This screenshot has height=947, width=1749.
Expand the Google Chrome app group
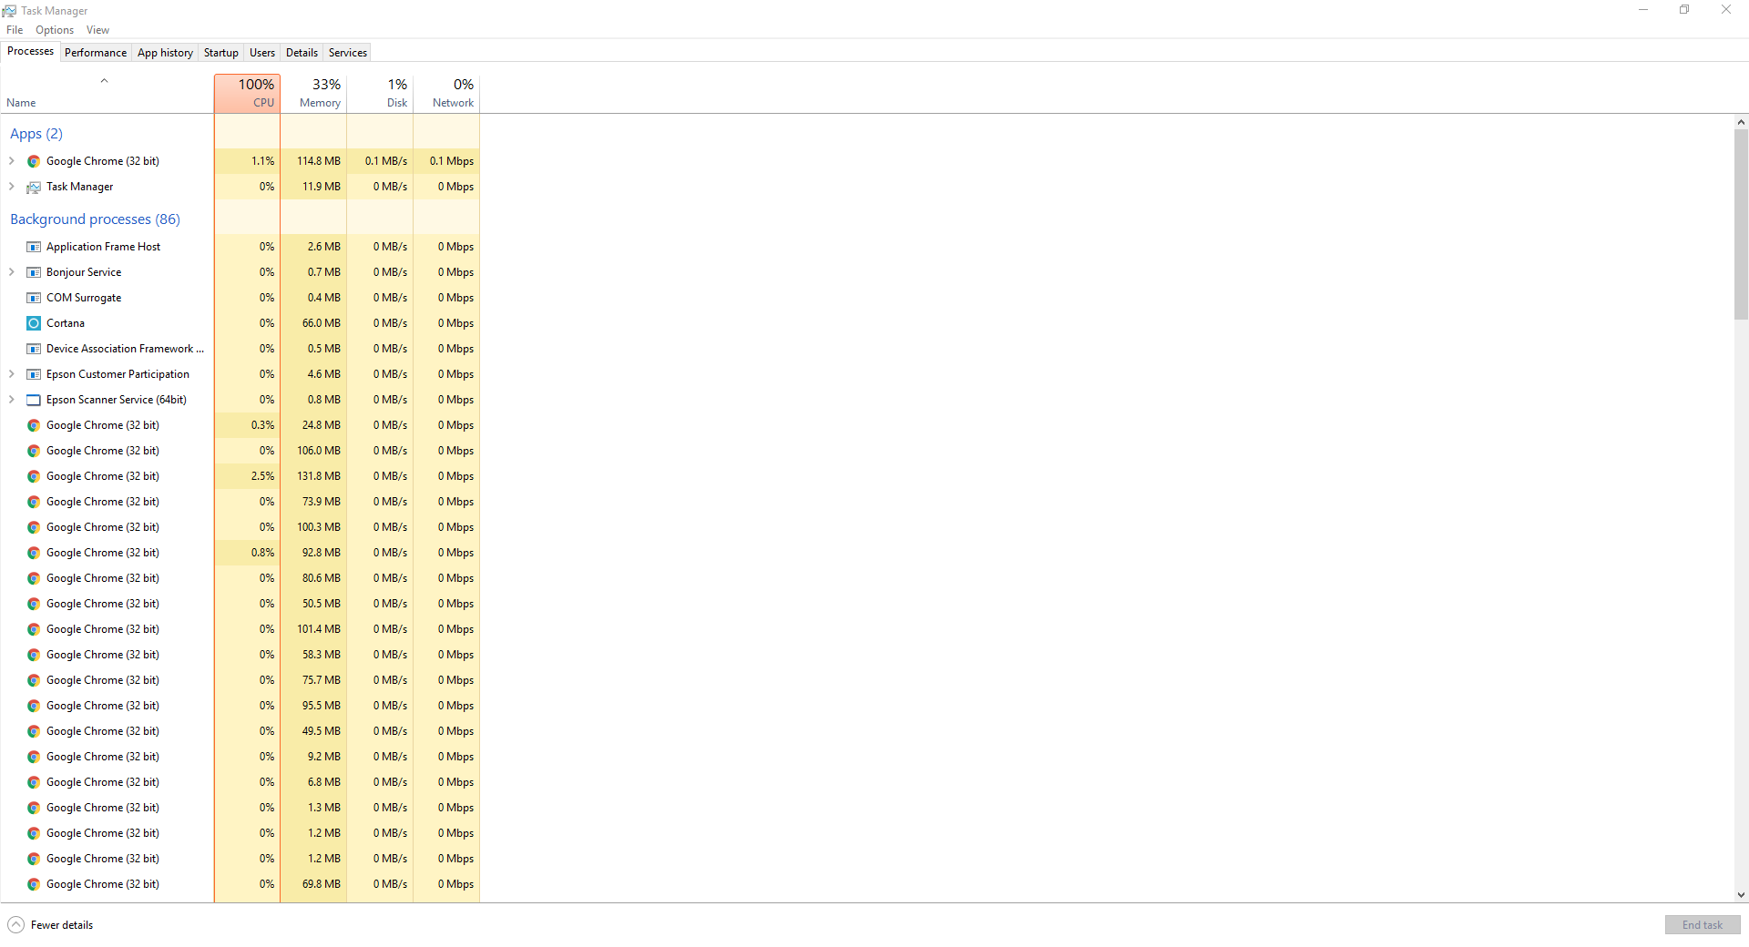point(11,161)
